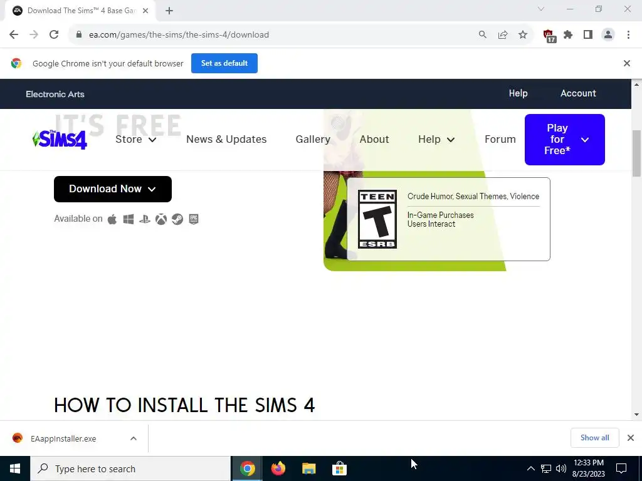Open Chrome from the taskbar

[x=247, y=468]
